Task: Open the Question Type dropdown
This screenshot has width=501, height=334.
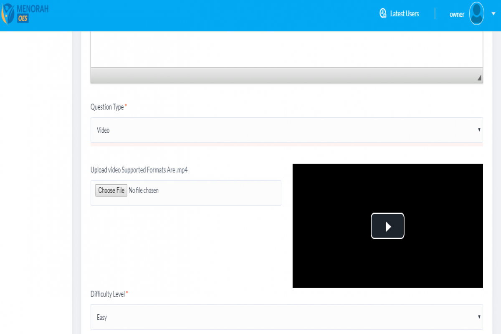Action: click(286, 130)
